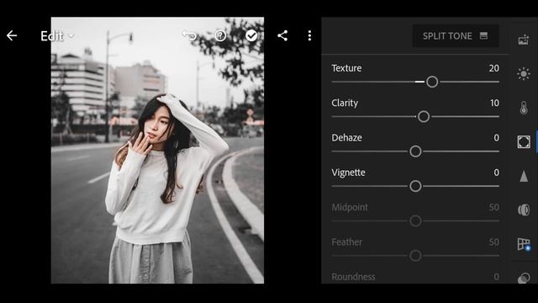Click the Texture value 20
The image size is (538, 303).
[494, 68]
